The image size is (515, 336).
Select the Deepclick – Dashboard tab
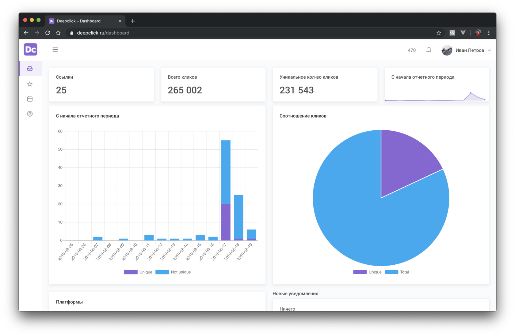click(x=85, y=21)
